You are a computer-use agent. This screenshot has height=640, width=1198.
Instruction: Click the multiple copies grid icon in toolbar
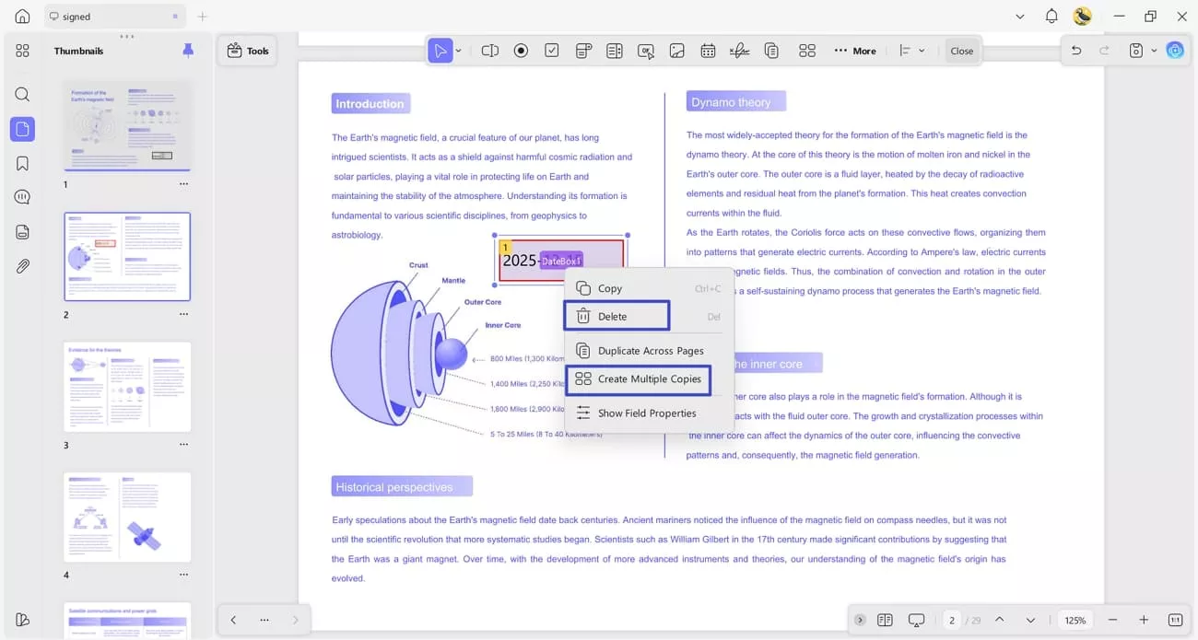click(x=807, y=51)
